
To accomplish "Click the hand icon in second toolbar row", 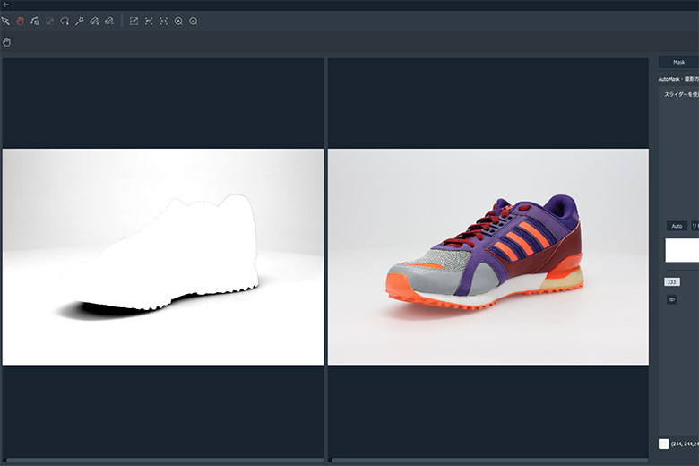I will click(7, 41).
